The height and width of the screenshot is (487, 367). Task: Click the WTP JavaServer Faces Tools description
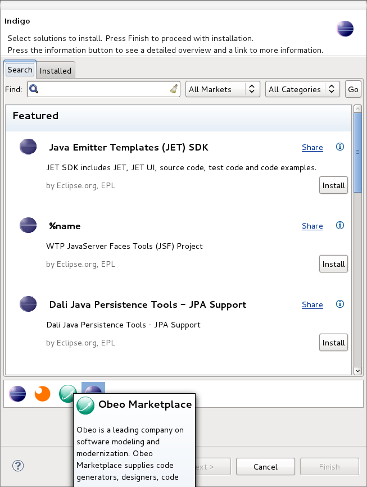[x=124, y=246]
